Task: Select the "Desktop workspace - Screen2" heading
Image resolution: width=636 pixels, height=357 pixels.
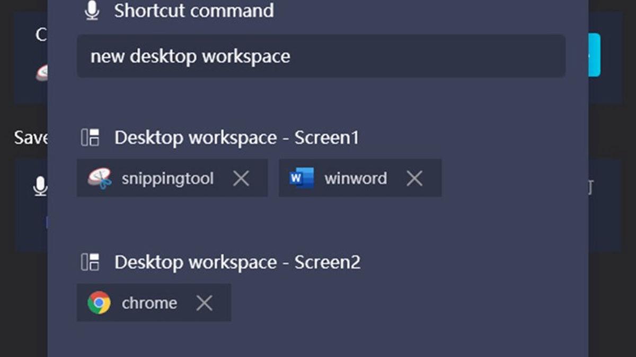Action: (x=237, y=262)
